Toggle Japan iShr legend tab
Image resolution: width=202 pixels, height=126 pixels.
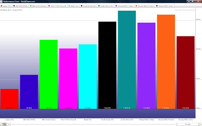point(6,6)
